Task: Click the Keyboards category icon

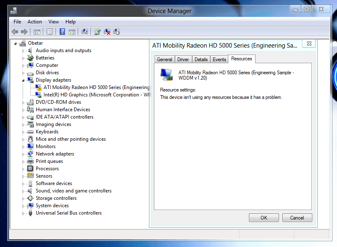Action: (x=30, y=132)
